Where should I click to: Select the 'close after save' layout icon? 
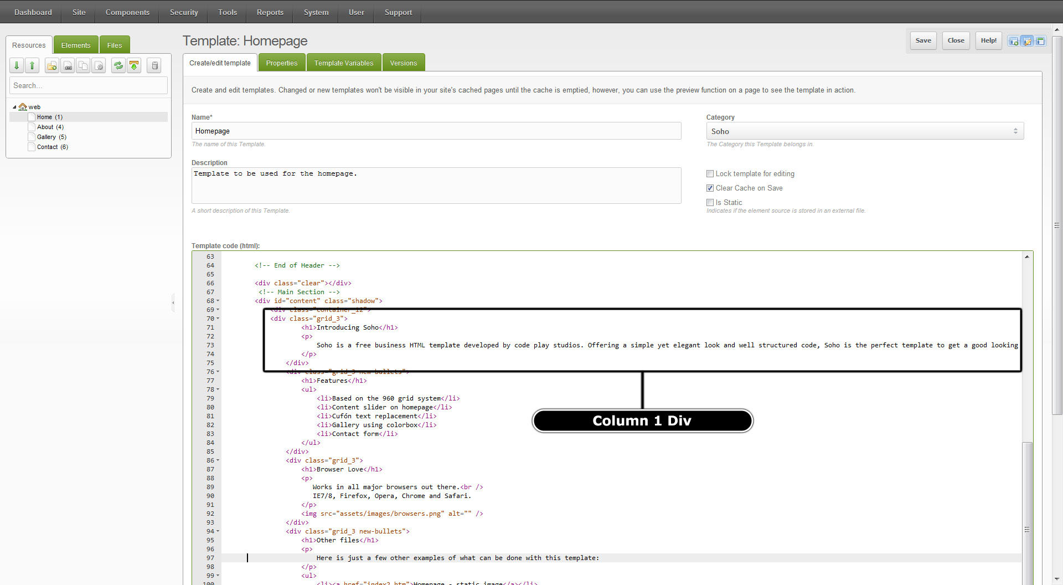[x=1040, y=41]
